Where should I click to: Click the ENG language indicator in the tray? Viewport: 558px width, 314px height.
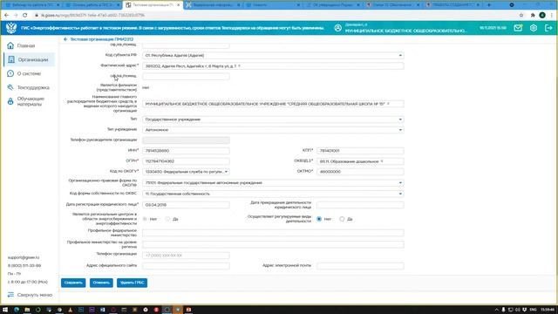tap(533, 310)
